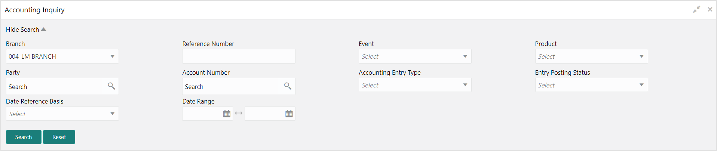Open the Date Reference Basis dropdown
This screenshot has height=151, width=717.
62,114
